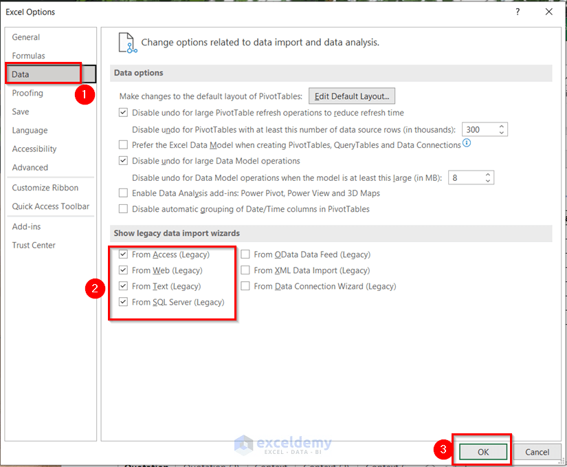Check Disable automatic grouping of Date/Time columns
This screenshot has height=467, width=567.
(123, 209)
